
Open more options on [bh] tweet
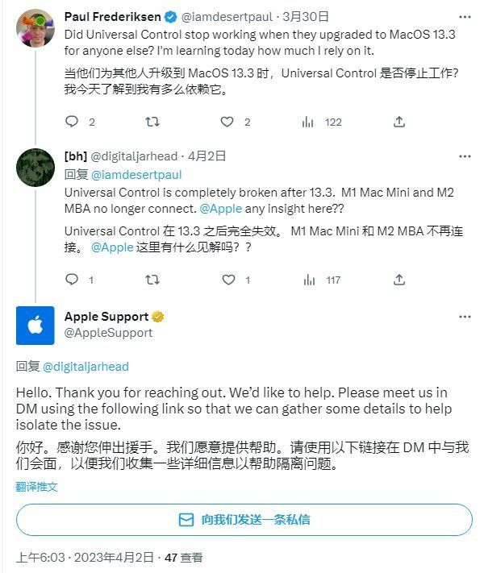465,156
